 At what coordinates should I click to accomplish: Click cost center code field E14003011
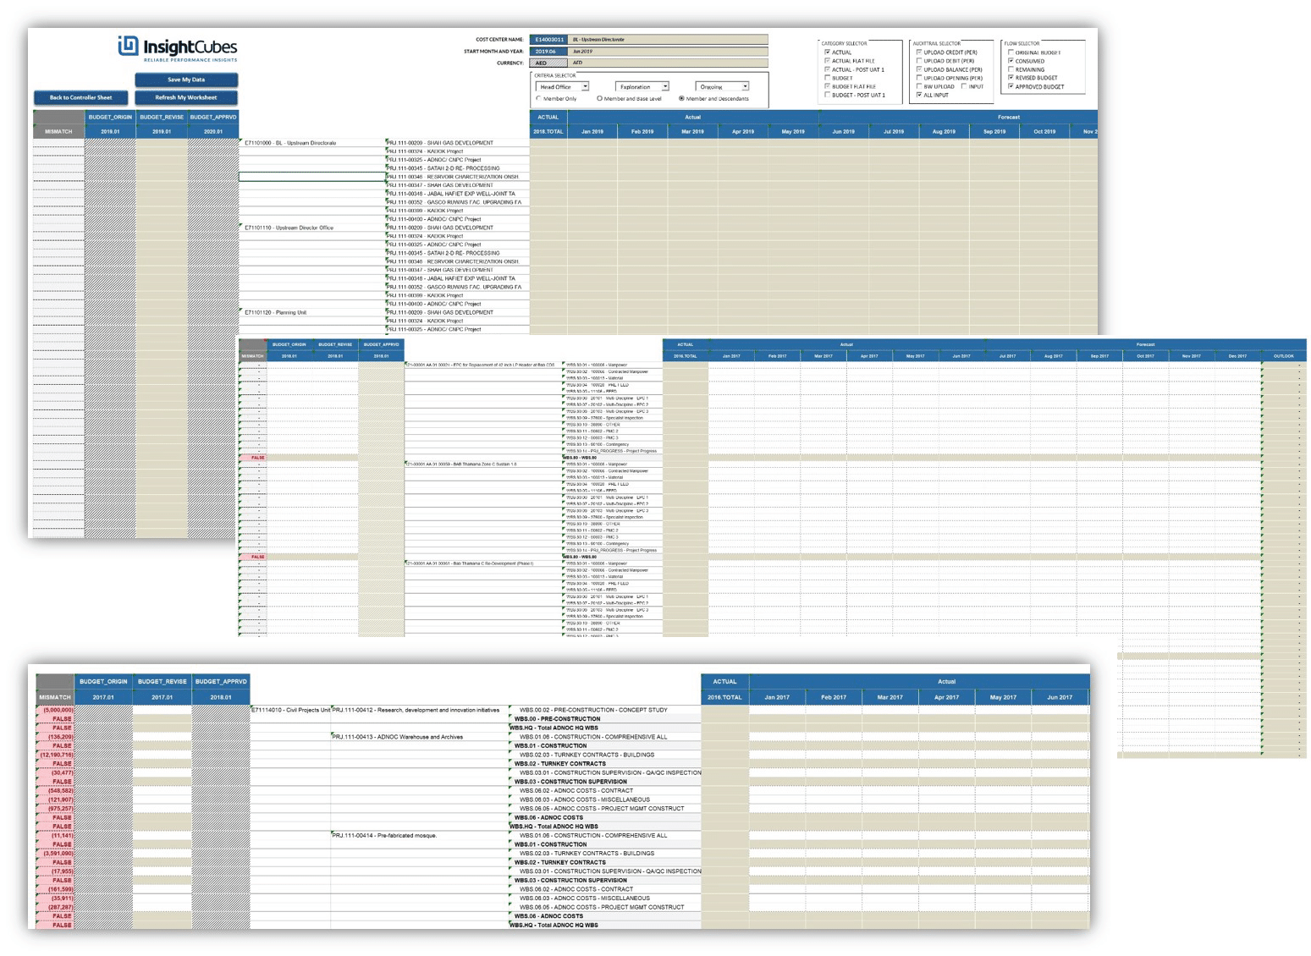pos(548,40)
